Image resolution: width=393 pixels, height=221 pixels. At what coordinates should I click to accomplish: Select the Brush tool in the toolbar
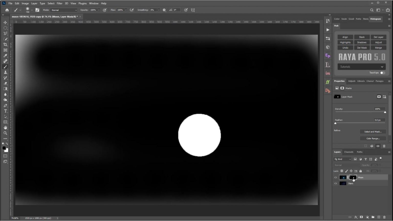click(5, 67)
